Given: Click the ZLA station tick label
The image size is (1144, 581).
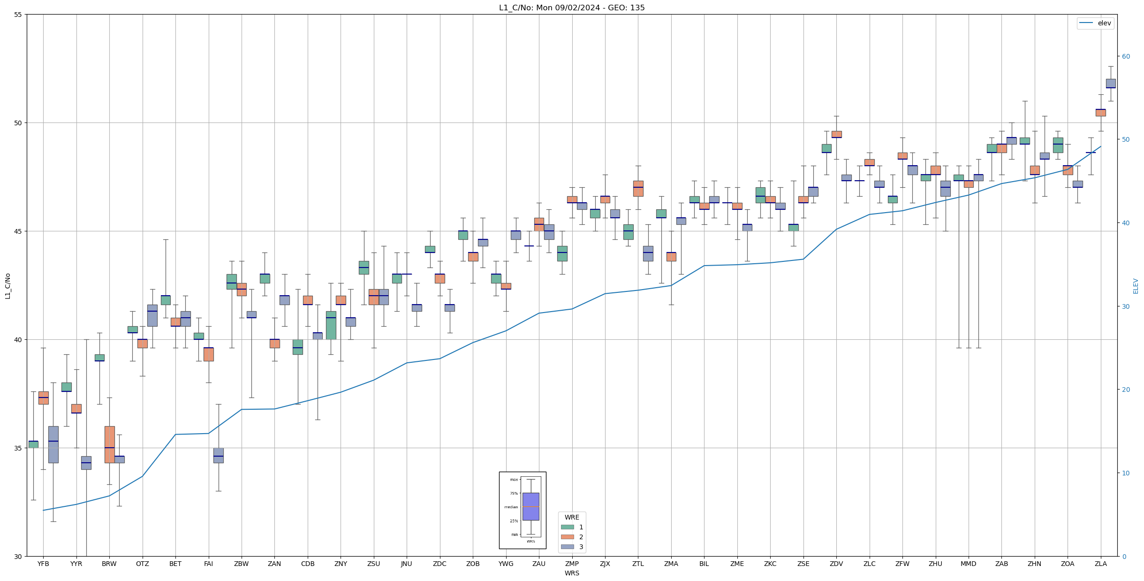Looking at the screenshot, I should [1100, 564].
